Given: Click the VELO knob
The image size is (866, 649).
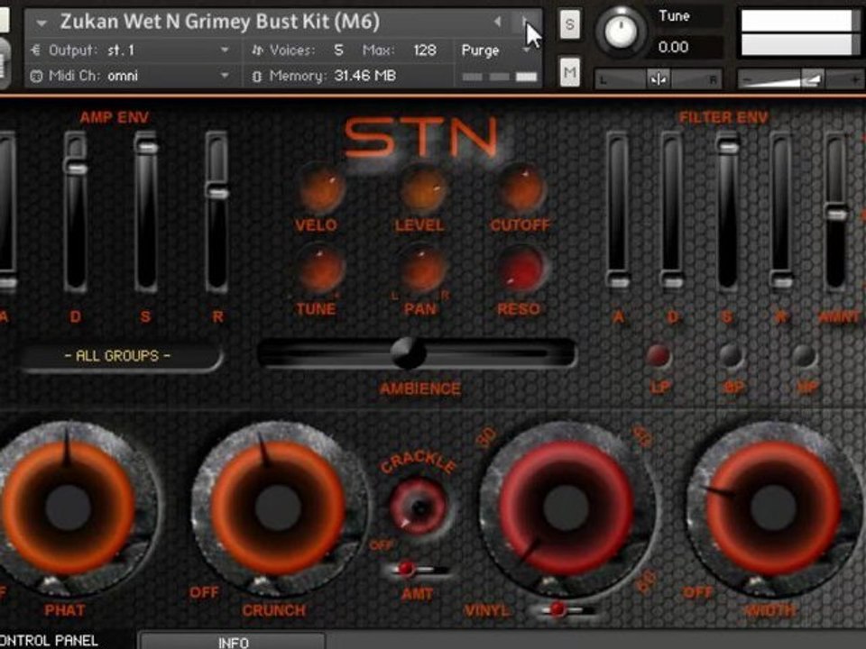Looking at the screenshot, I should coord(319,188).
